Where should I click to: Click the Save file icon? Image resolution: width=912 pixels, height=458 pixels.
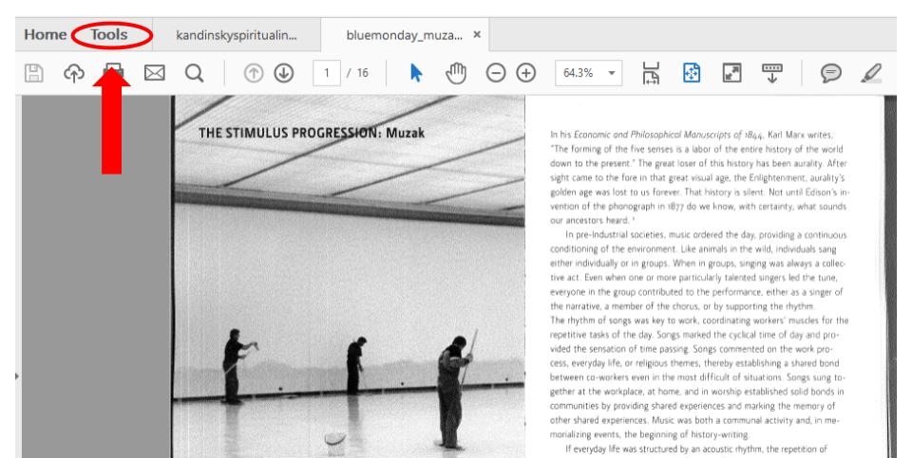[34, 73]
